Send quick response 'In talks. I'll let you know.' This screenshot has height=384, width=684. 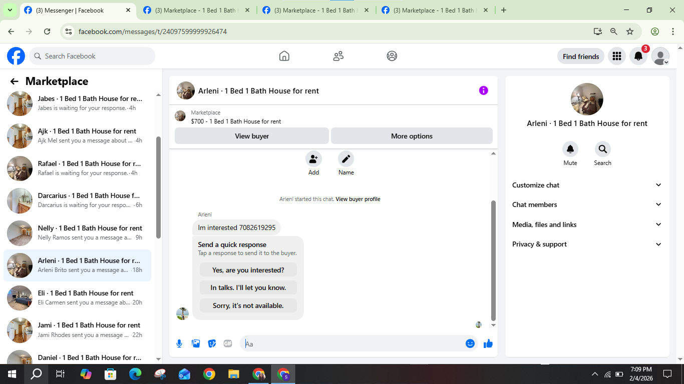[x=248, y=287]
